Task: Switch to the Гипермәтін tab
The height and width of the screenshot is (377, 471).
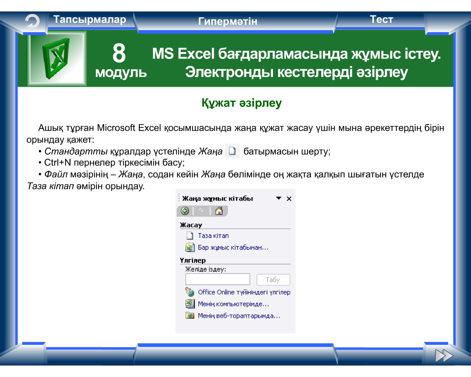Action: click(x=228, y=21)
